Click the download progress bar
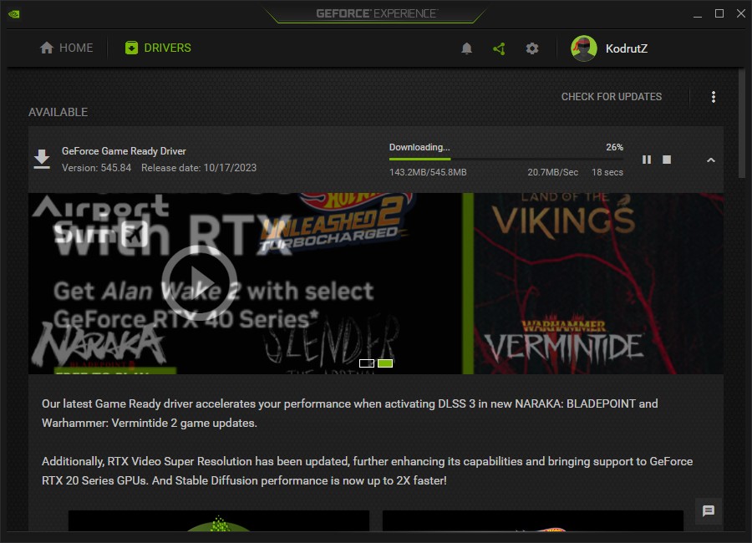This screenshot has width=752, height=543. pyautogui.click(x=506, y=159)
